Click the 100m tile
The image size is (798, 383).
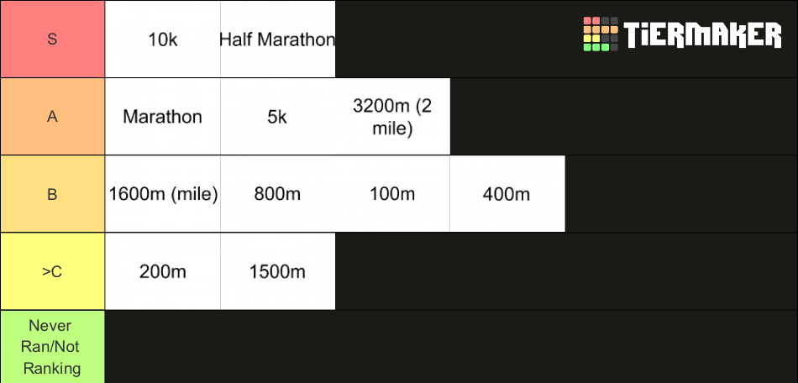pyautogui.click(x=392, y=194)
